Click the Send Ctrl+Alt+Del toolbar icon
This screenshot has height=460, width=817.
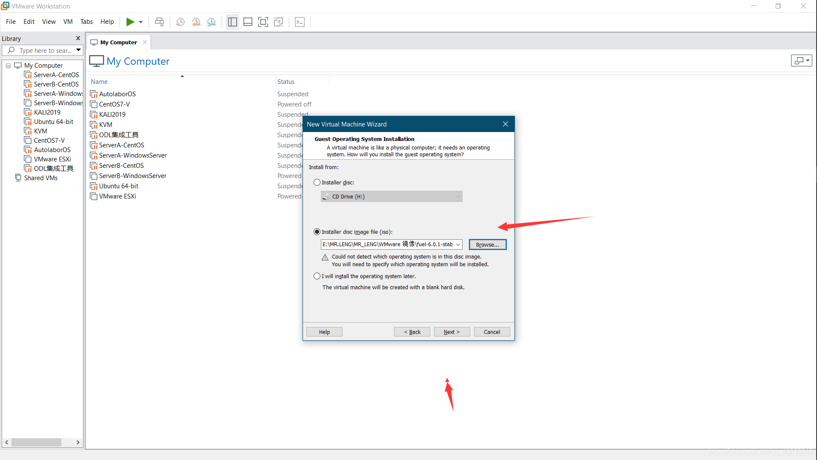click(159, 22)
